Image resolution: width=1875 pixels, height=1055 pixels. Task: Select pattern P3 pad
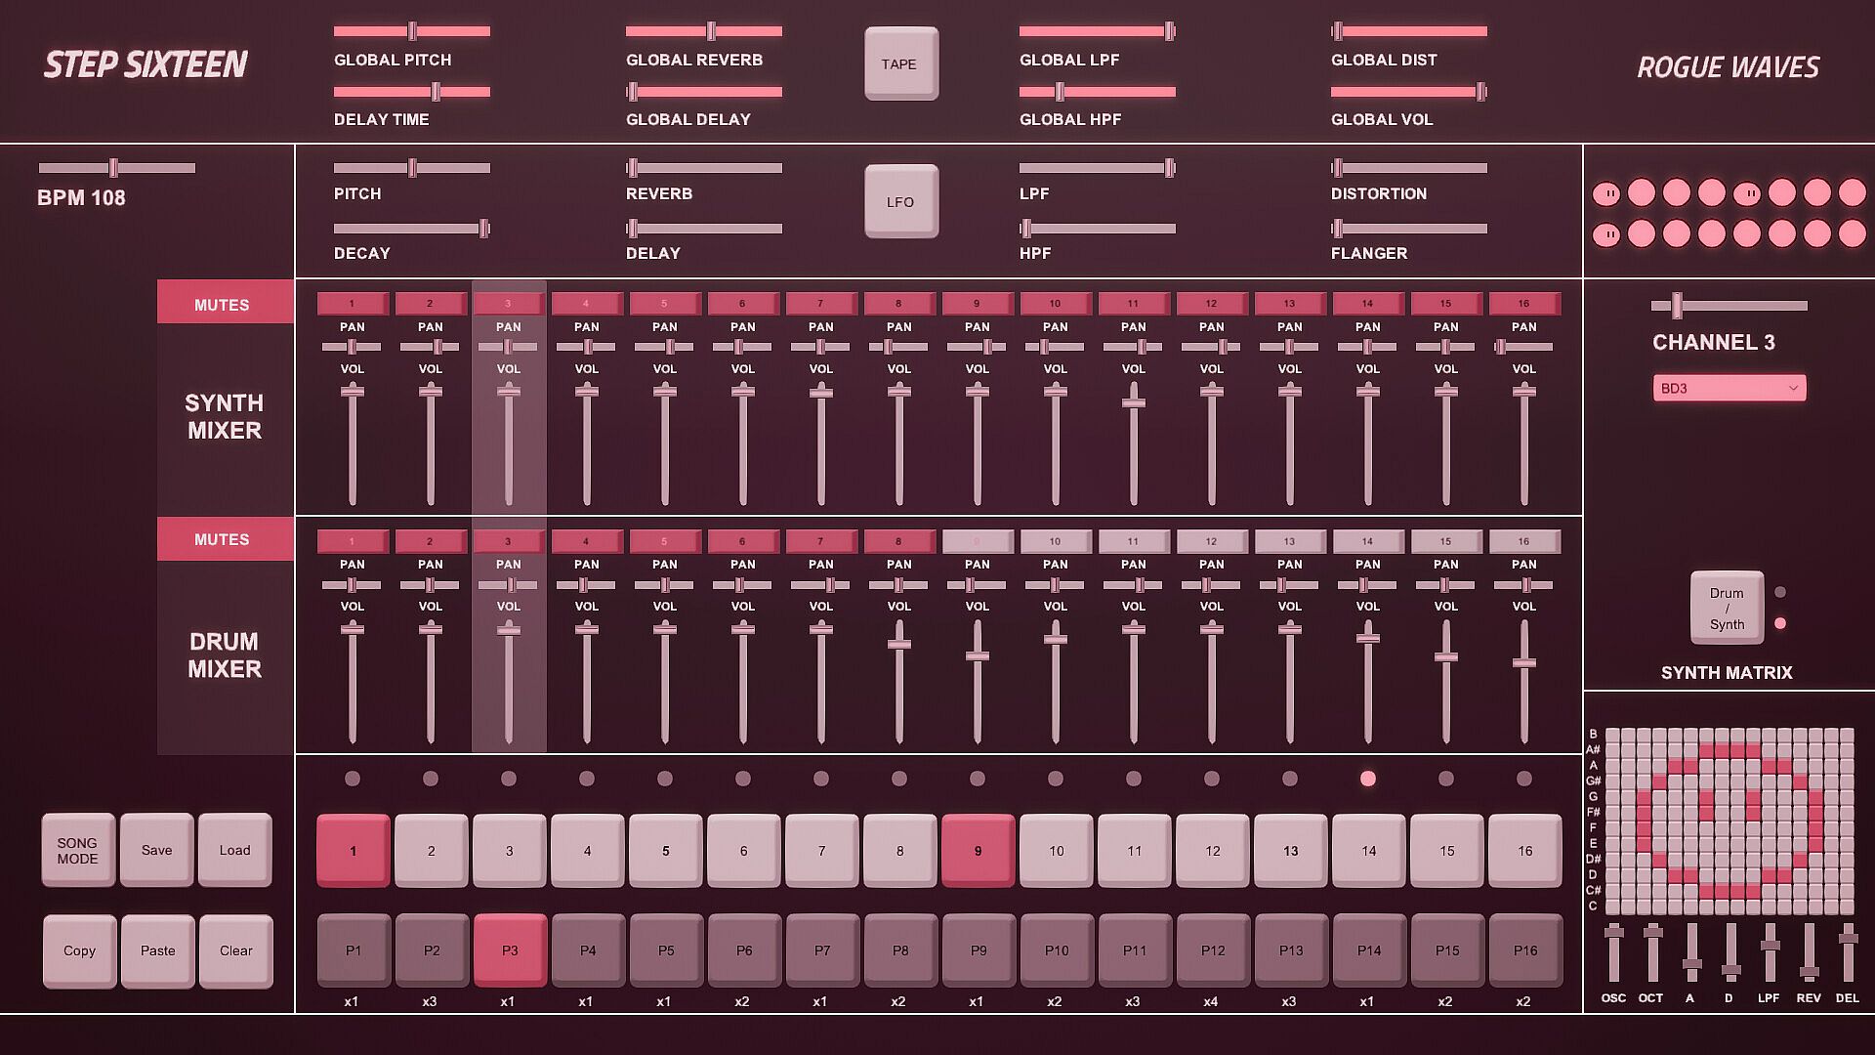[509, 949]
